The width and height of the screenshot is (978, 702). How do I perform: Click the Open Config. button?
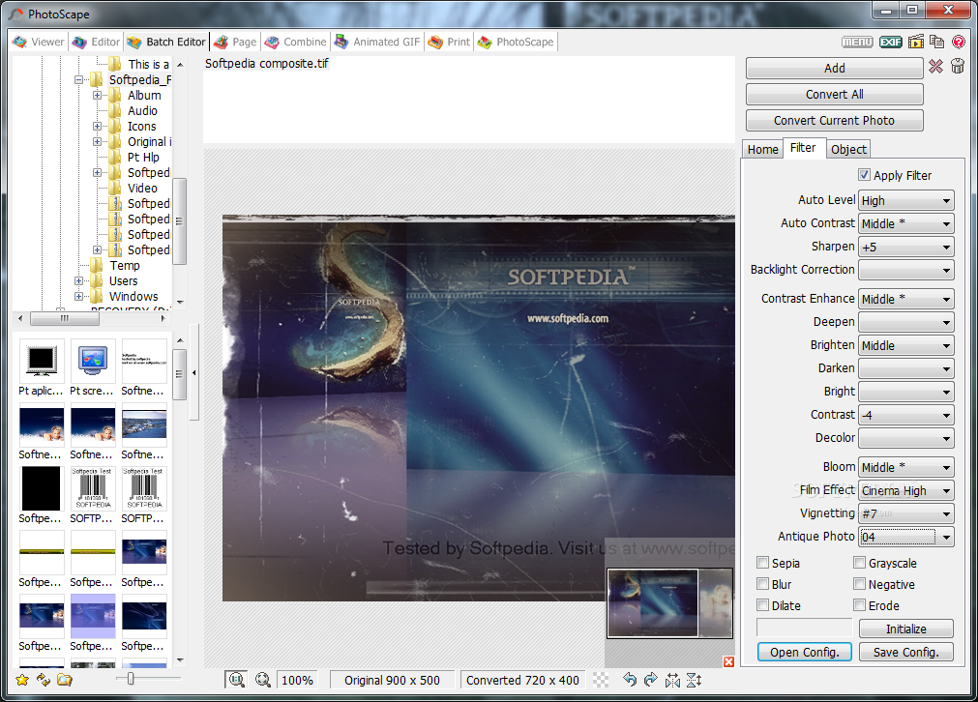[805, 652]
